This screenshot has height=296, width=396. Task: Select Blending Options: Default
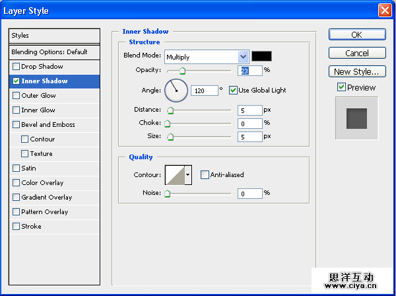pos(49,52)
